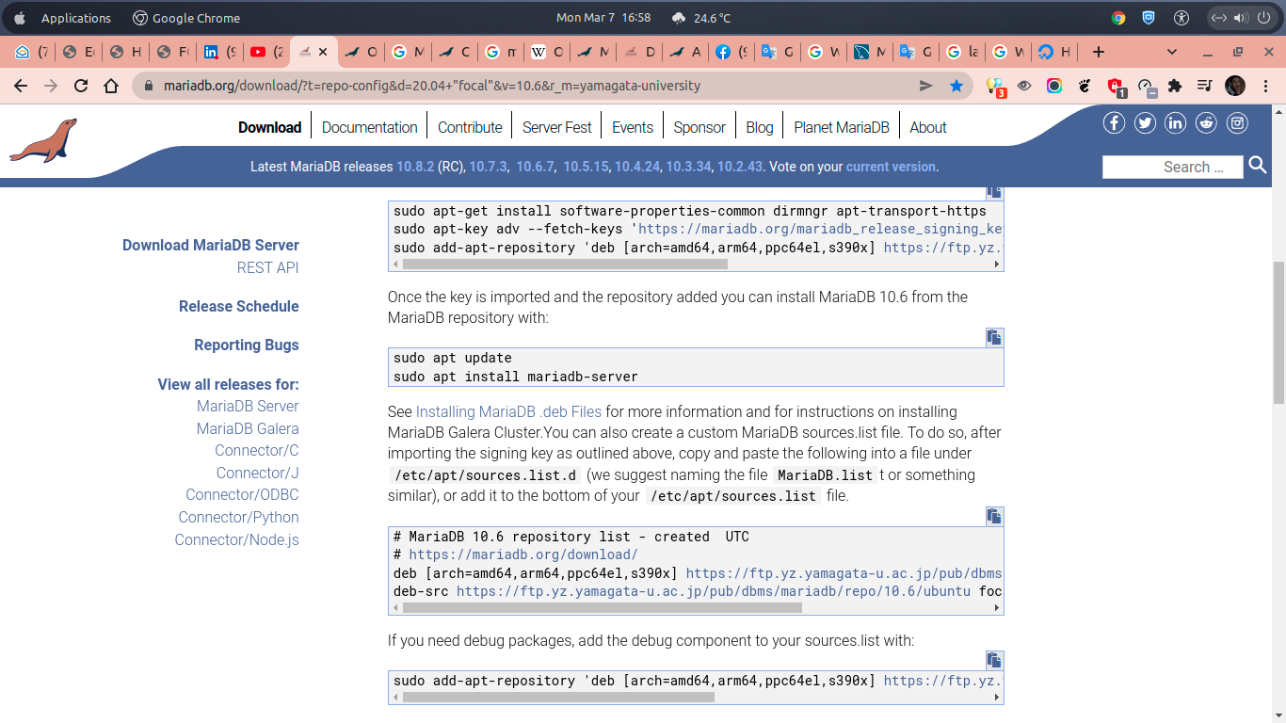Open MariaDB Twitter page icon
The image size is (1286, 723).
(1145, 123)
